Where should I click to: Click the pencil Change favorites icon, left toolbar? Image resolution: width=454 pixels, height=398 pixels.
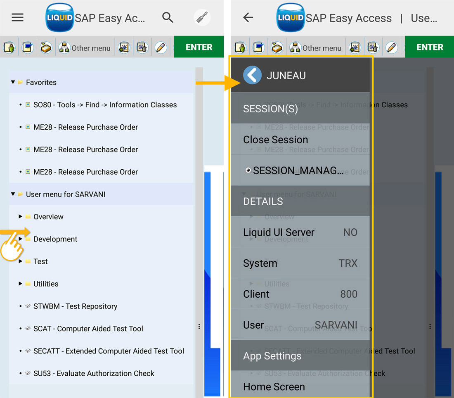161,47
